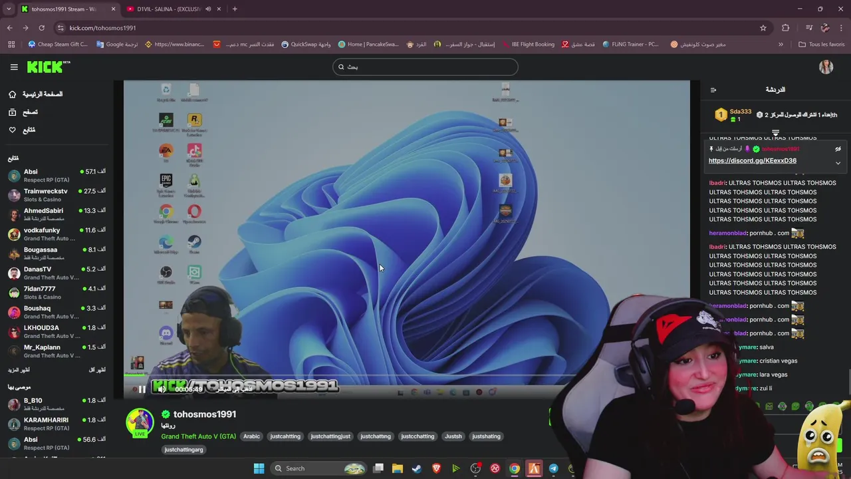Hide the pinned message with the eye icon
Viewport: 851px width, 479px height.
click(x=838, y=149)
